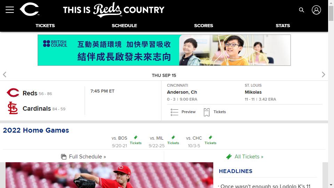Click the Reds C logo in header
Screen dimensions: 334x188
pos(29,9)
